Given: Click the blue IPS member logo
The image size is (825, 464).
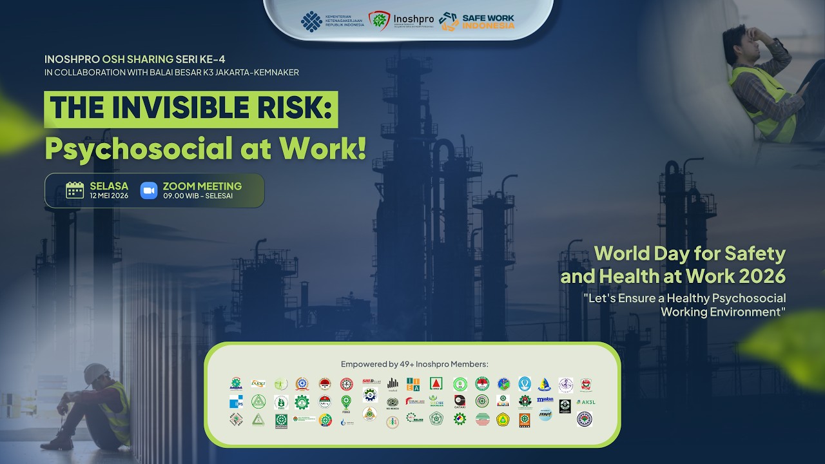Looking at the screenshot, I should 236,401.
